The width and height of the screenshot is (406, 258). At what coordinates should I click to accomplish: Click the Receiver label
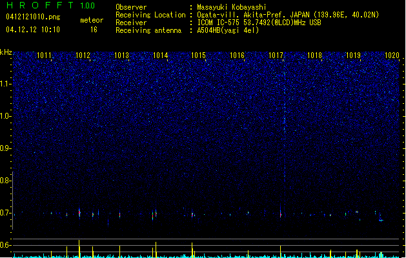point(131,23)
